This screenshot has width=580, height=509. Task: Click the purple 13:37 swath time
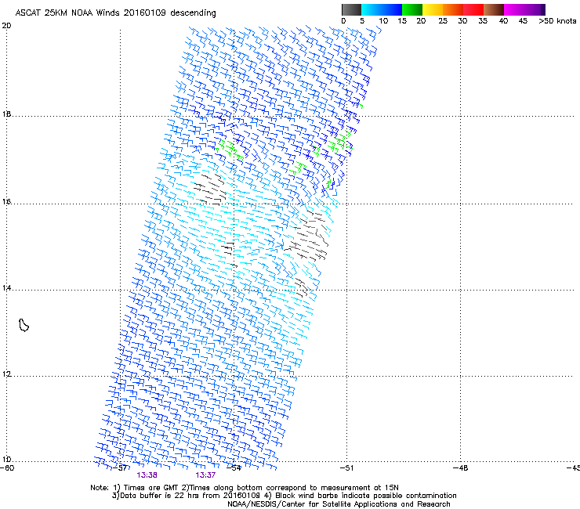(205, 475)
